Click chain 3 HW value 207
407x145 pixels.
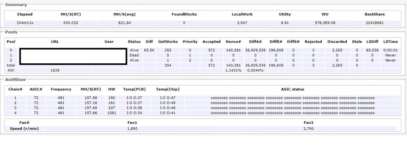pyautogui.click(x=112, y=108)
